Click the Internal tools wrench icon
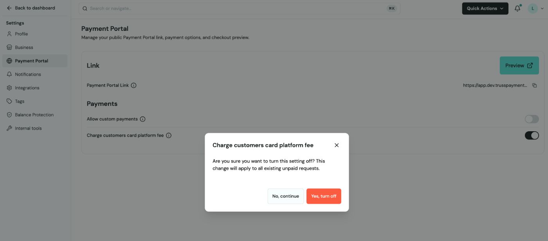This screenshot has height=241, width=548. 9,128
